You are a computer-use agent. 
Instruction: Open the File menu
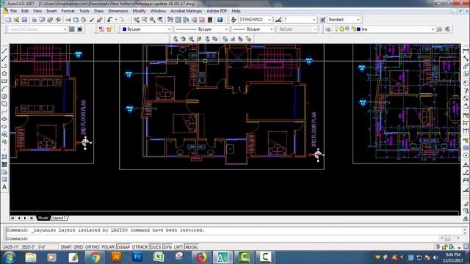(14, 11)
